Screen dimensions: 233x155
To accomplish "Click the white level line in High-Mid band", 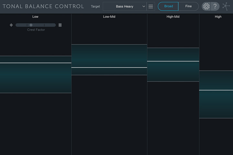I will tap(173, 61).
